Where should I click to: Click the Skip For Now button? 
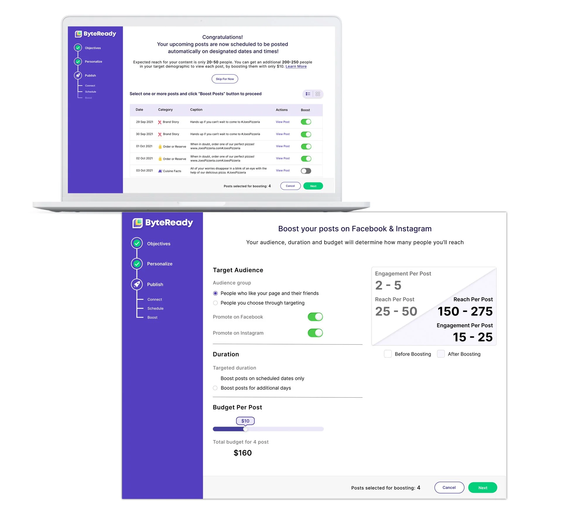(x=225, y=79)
